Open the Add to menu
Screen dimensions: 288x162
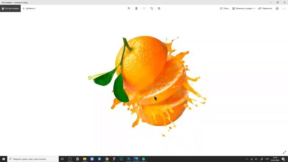(29, 9)
